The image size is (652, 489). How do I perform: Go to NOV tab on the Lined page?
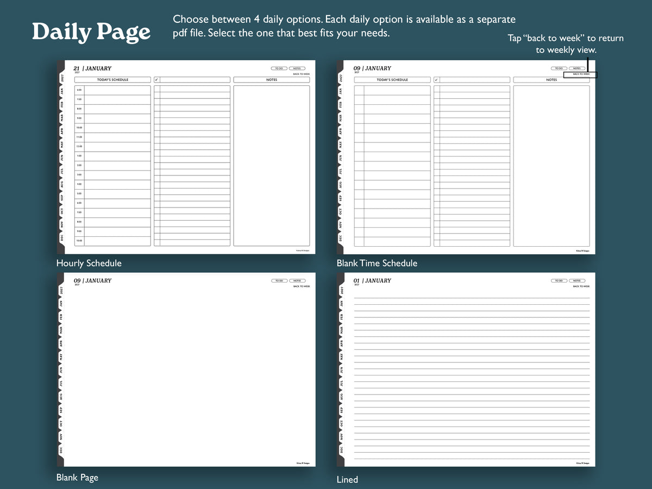(x=341, y=437)
